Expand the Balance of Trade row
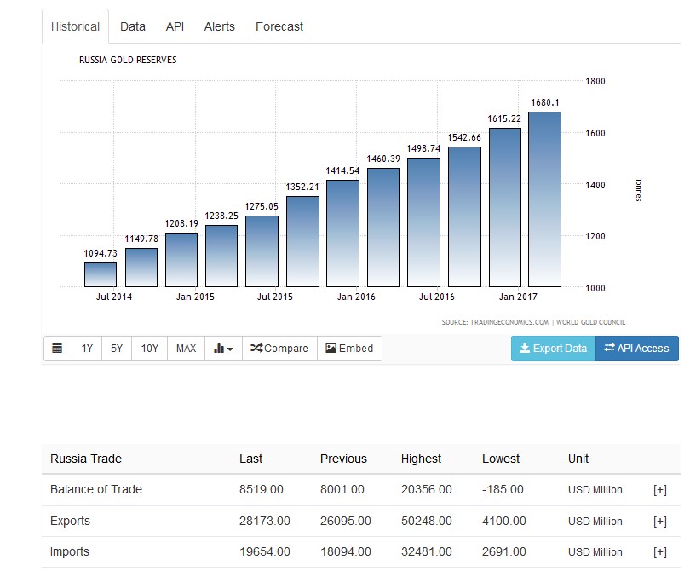 click(x=659, y=490)
